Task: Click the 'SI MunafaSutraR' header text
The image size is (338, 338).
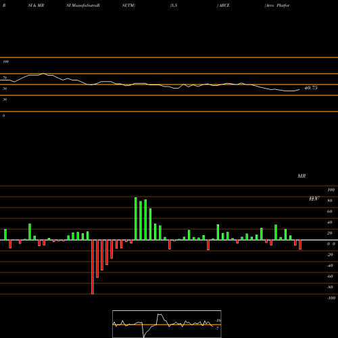Action: coord(83,5)
